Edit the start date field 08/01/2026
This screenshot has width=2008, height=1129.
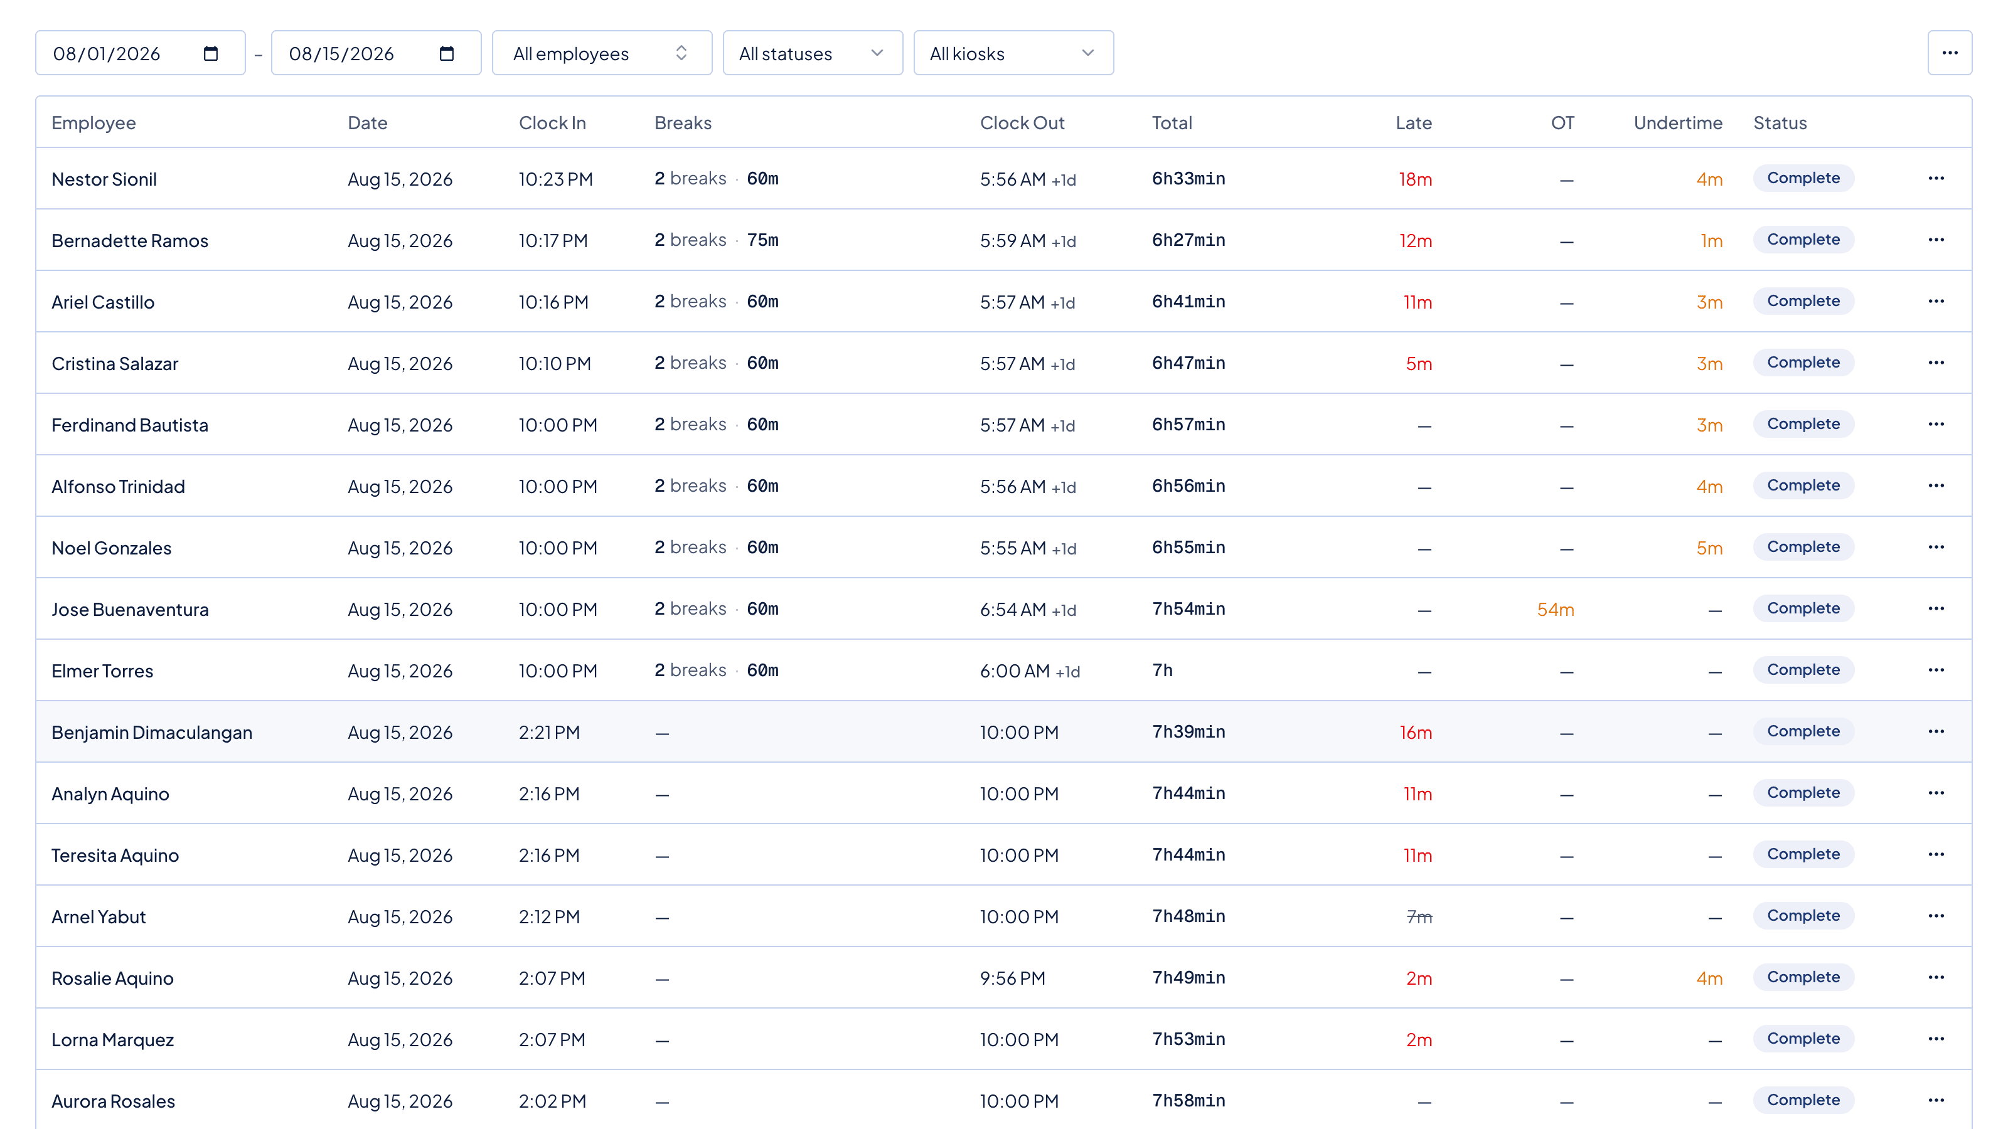pos(141,53)
